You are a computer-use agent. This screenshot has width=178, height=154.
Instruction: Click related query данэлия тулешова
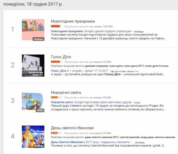97,66
